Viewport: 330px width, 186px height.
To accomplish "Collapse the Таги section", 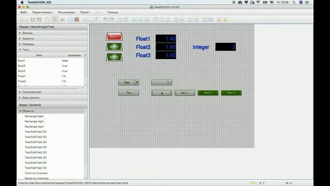I will click(20, 50).
